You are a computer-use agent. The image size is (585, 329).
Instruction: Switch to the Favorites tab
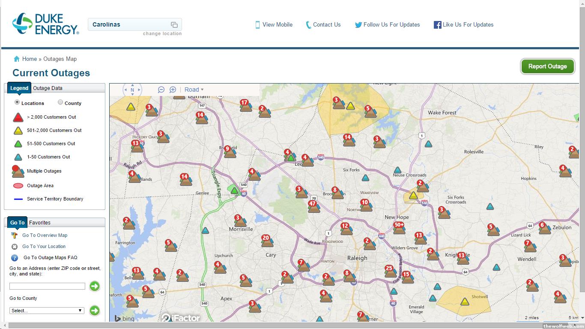tap(40, 223)
